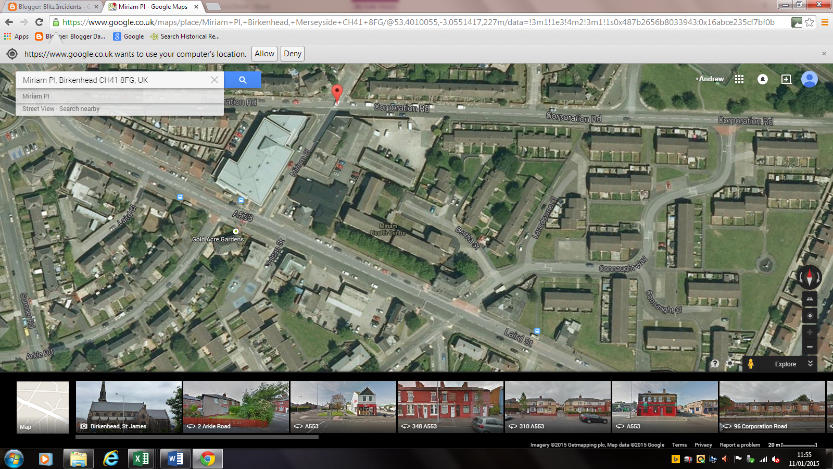Viewport: 833px width, 469px height.
Task: Deny the location permission request
Action: 293,54
